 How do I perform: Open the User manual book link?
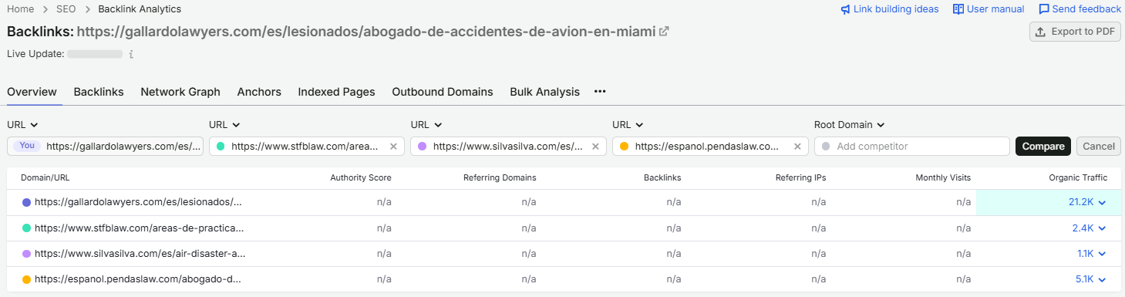click(989, 9)
